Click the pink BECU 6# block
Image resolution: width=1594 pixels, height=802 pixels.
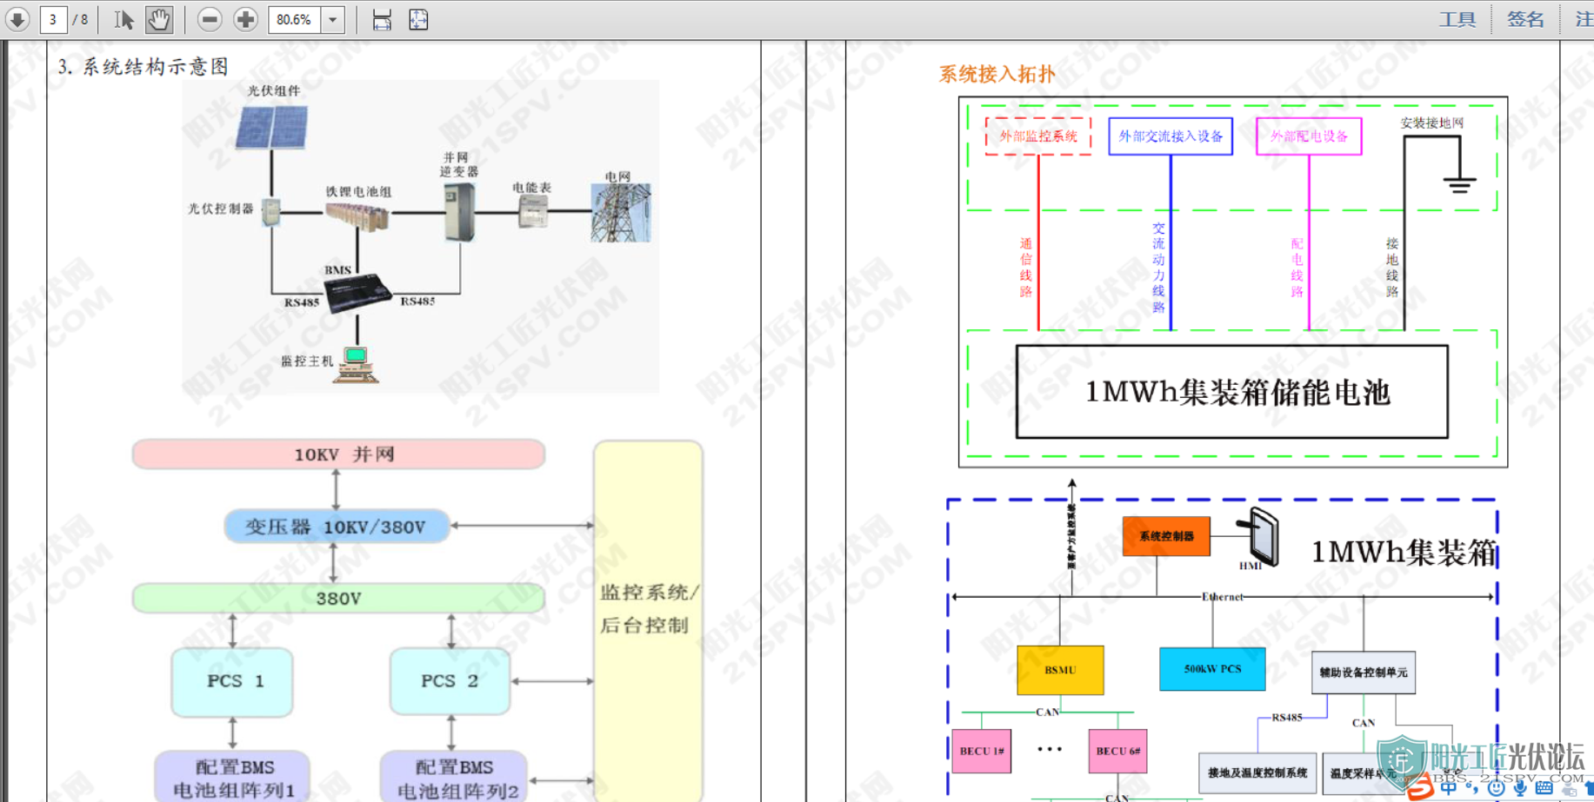(1117, 751)
